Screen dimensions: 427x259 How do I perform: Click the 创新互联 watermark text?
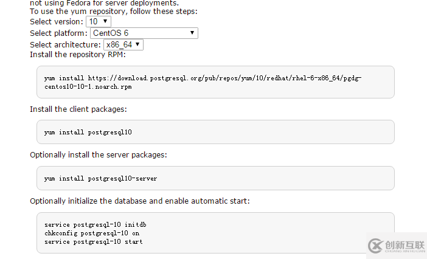tap(403, 244)
